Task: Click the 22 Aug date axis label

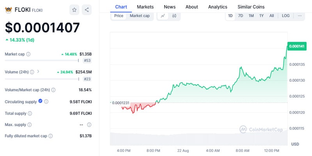Action: pos(183,151)
